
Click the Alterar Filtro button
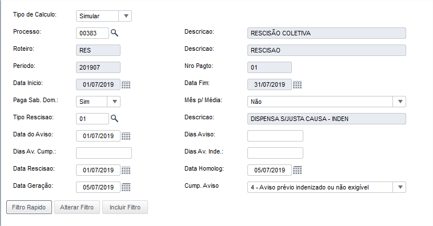[x=77, y=207]
